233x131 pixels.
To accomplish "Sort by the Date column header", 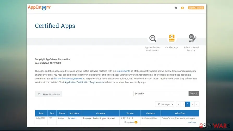I will (41, 113).
